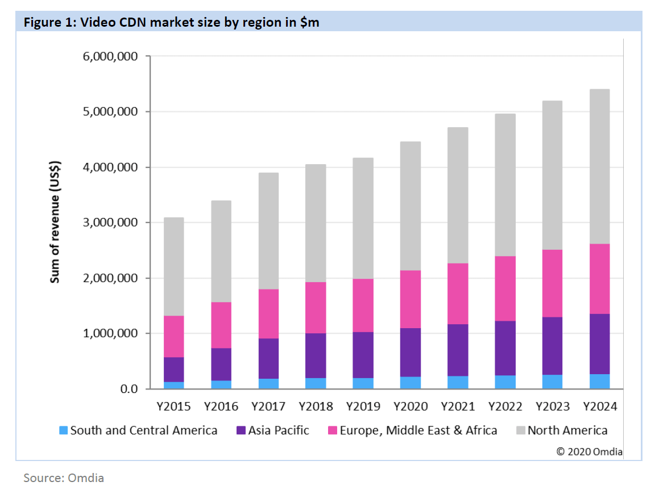The image size is (659, 490).
Task: Select the grey North America segment of Y2015 bar
Action: pos(173,267)
